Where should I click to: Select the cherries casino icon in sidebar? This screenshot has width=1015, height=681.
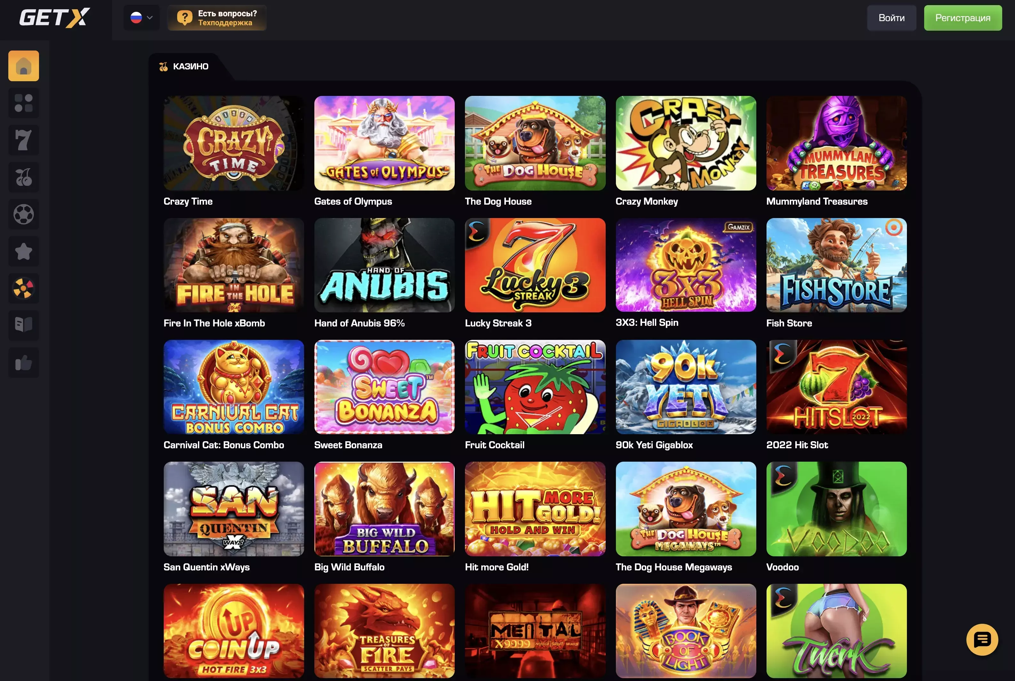click(23, 177)
